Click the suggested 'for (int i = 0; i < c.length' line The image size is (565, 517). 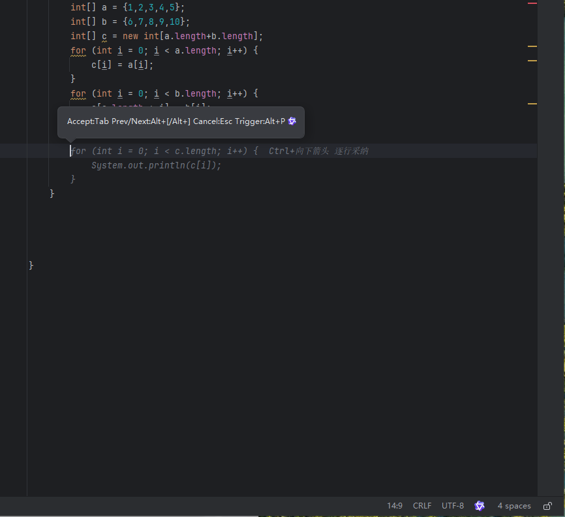click(164, 151)
